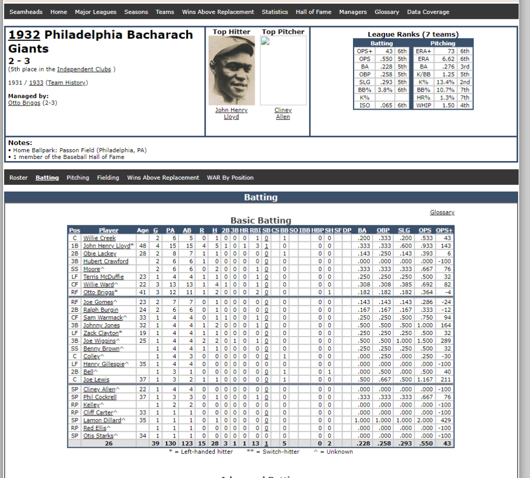The image size is (530, 478).
Task: Switch to the Roster section tab
Action: pos(19,178)
